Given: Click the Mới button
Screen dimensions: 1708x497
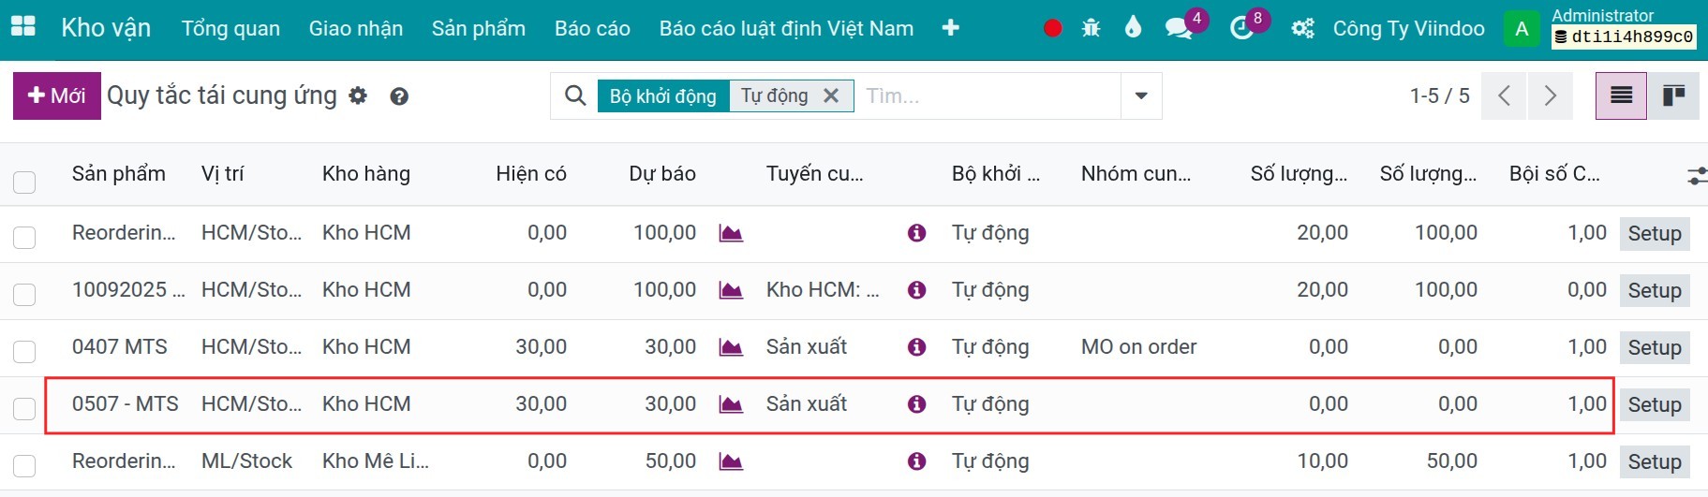Looking at the screenshot, I should coord(57,95).
